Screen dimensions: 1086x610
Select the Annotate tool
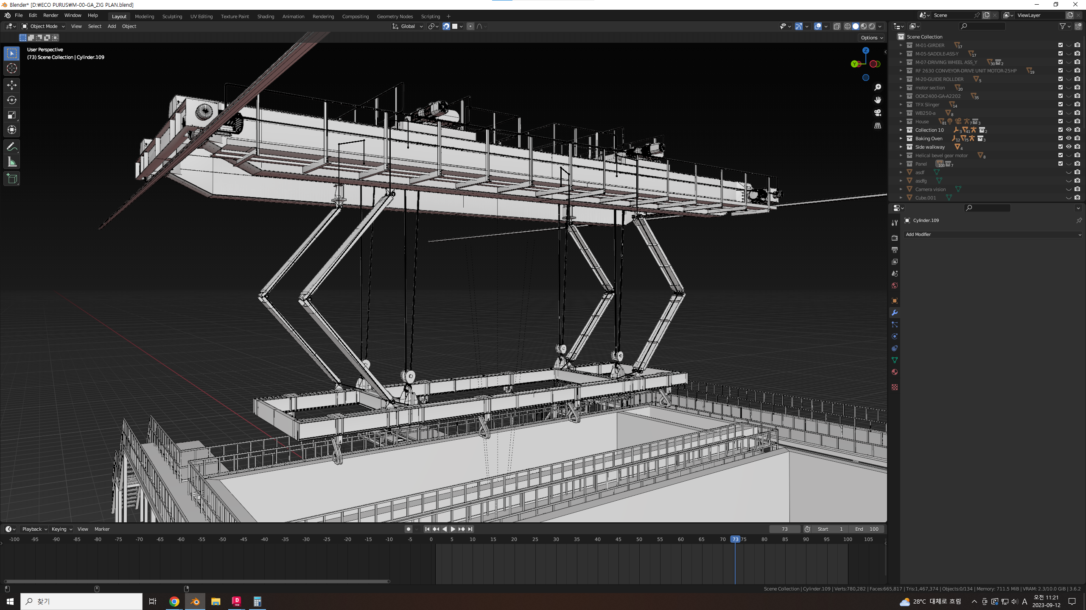(x=12, y=147)
